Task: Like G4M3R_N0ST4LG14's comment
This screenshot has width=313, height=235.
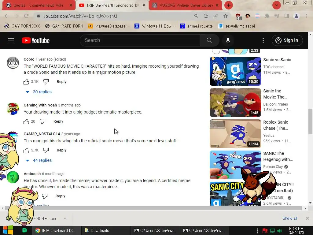Action: point(26,150)
